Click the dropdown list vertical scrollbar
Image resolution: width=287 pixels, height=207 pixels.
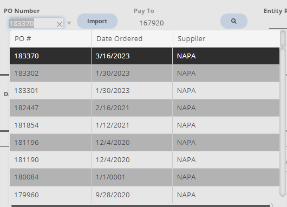click(x=283, y=122)
